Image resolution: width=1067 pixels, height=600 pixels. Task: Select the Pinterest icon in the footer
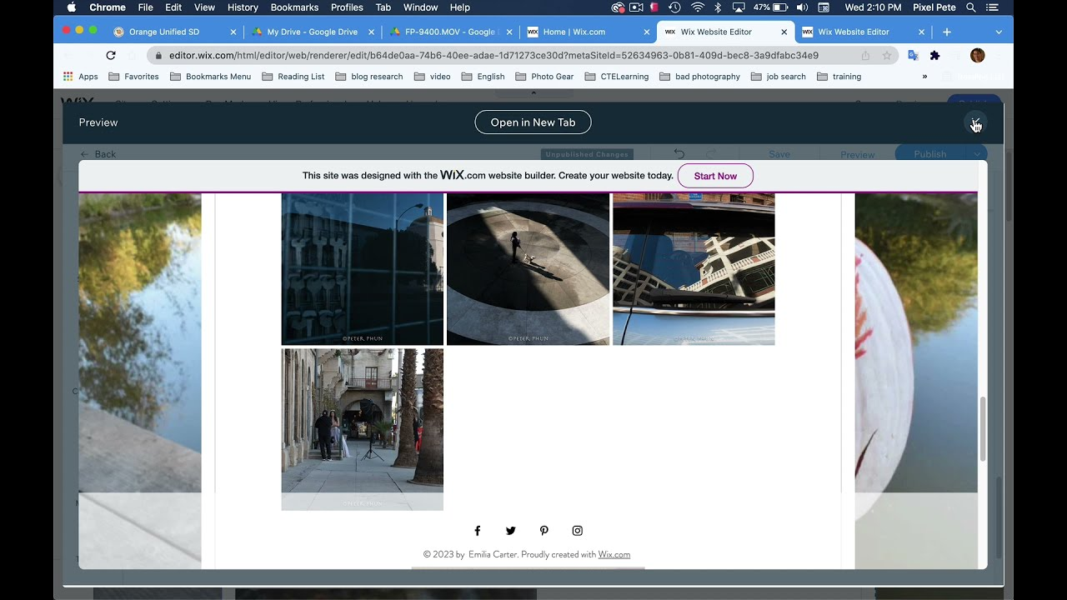pyautogui.click(x=544, y=530)
